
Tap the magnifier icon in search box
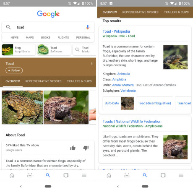click(8, 27)
